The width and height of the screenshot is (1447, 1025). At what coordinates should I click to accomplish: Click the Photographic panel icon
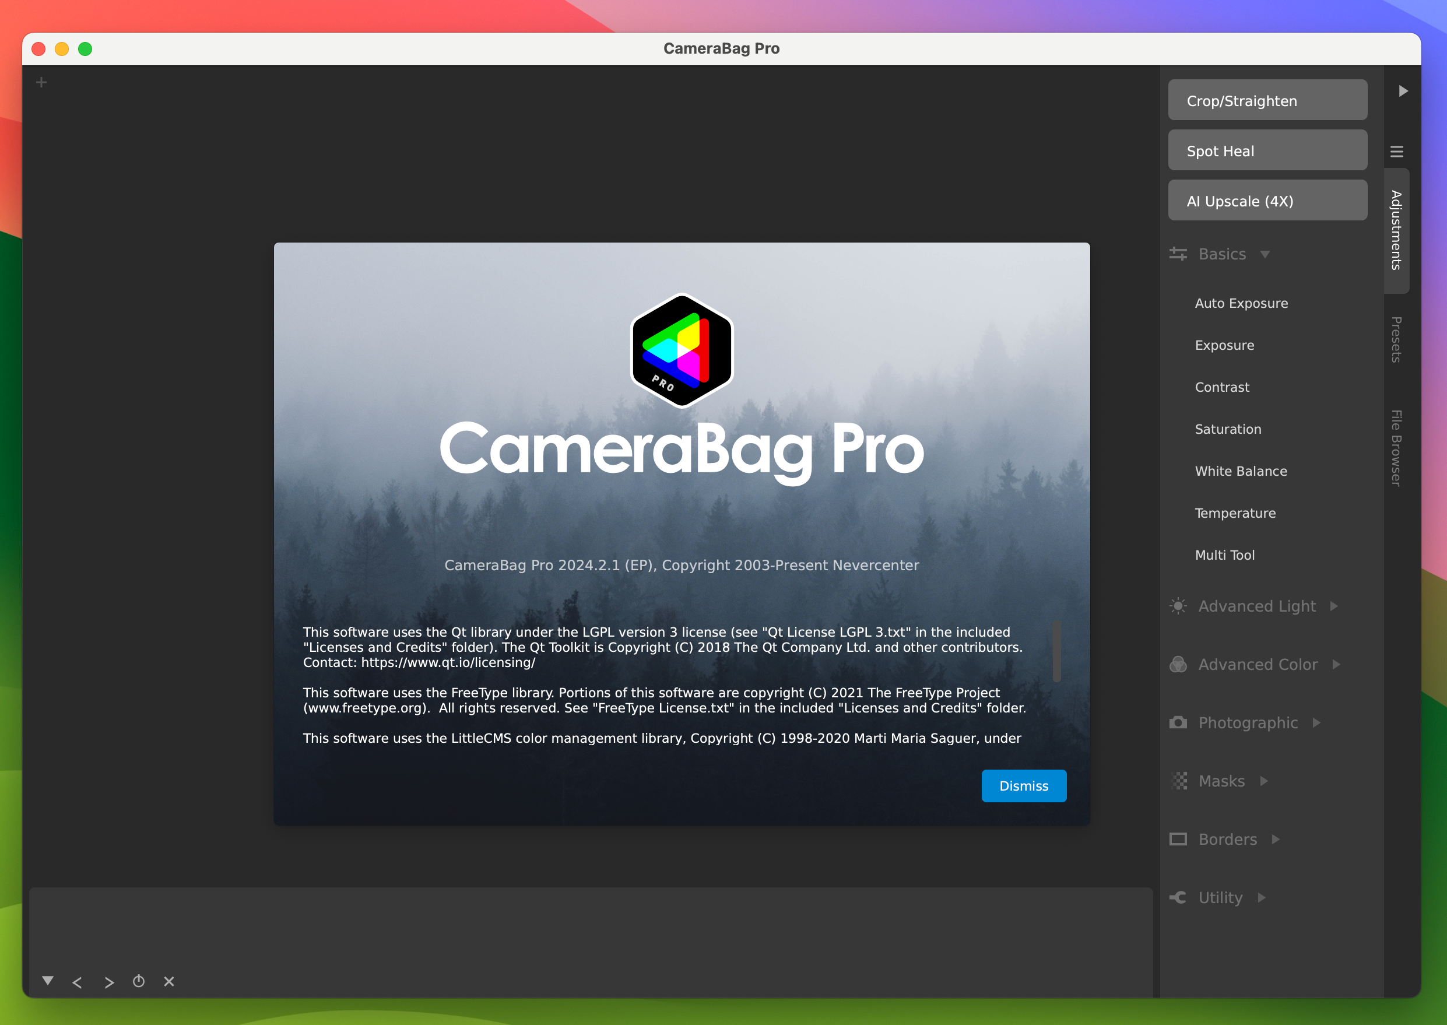coord(1178,722)
